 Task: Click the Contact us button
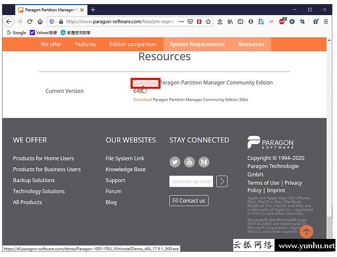click(x=189, y=200)
